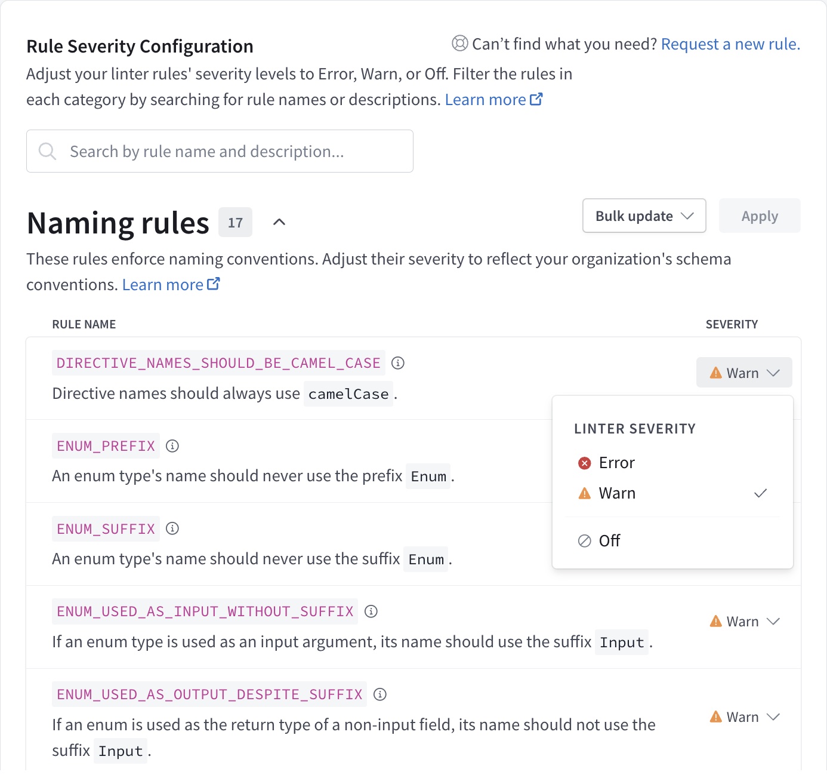Click the magnifying glass search icon

click(47, 151)
